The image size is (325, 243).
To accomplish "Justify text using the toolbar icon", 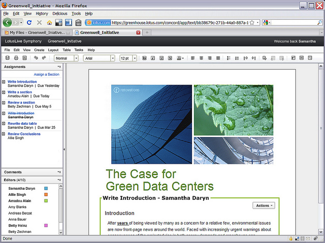I will point(218,58).
